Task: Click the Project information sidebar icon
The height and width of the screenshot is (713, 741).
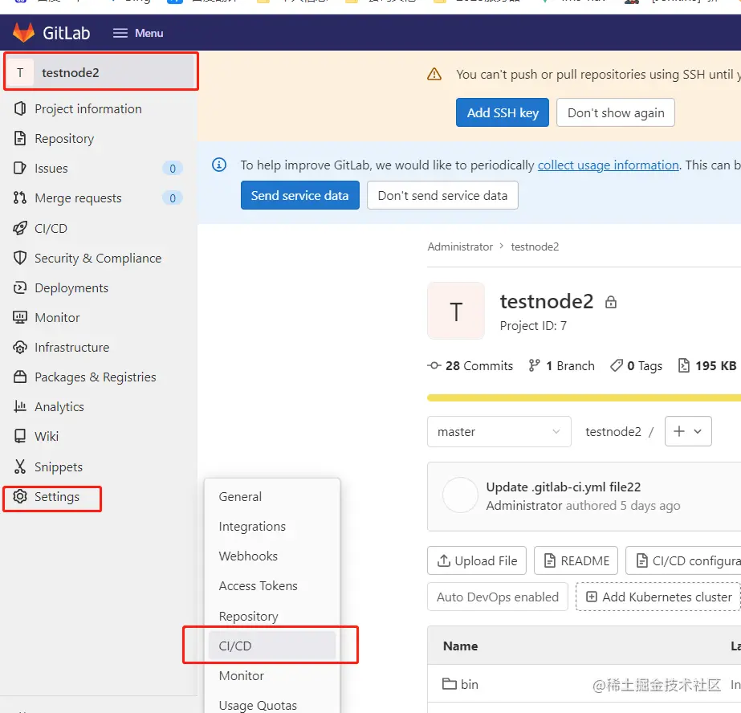Action: coord(20,108)
